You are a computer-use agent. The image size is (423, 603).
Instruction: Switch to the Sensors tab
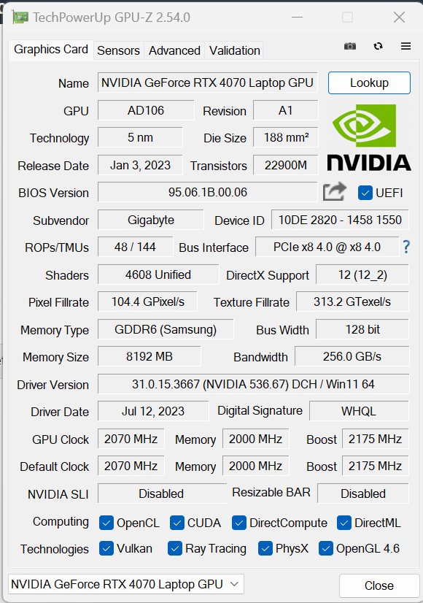[x=118, y=50]
